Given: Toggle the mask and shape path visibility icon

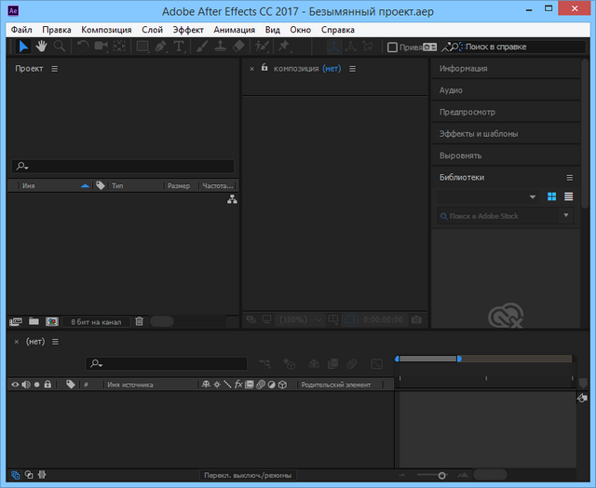Looking at the screenshot, I should (350, 319).
